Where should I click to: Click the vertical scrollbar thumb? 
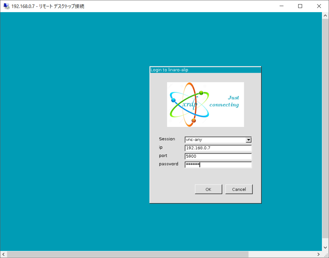(x=325, y=129)
